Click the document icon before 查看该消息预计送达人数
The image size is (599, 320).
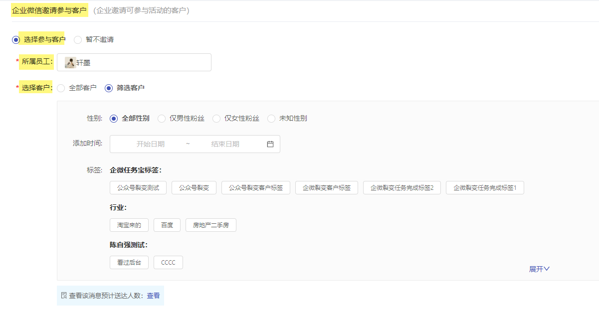pyautogui.click(x=64, y=296)
